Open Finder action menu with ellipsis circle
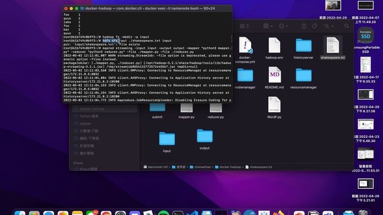Image resolution: width=383 pixels, height=215 pixels. coord(284,26)
